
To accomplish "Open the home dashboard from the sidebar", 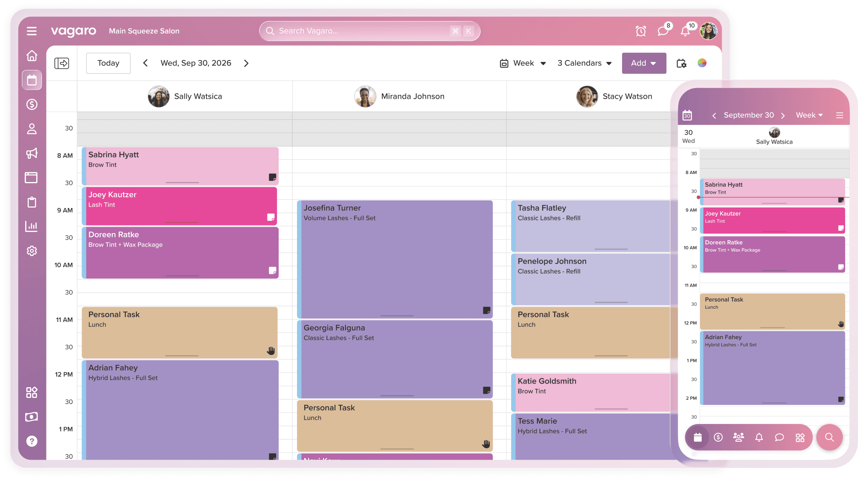I will [32, 56].
